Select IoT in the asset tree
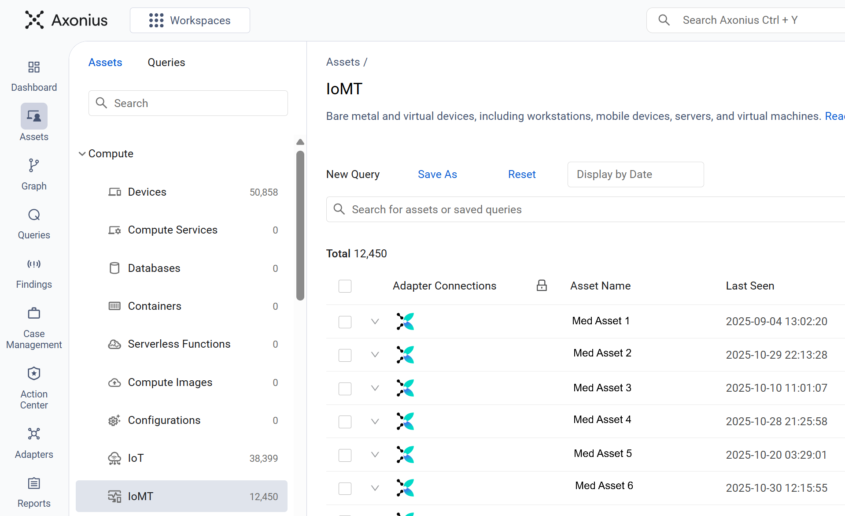Screen dimensions: 845x516 [136, 458]
